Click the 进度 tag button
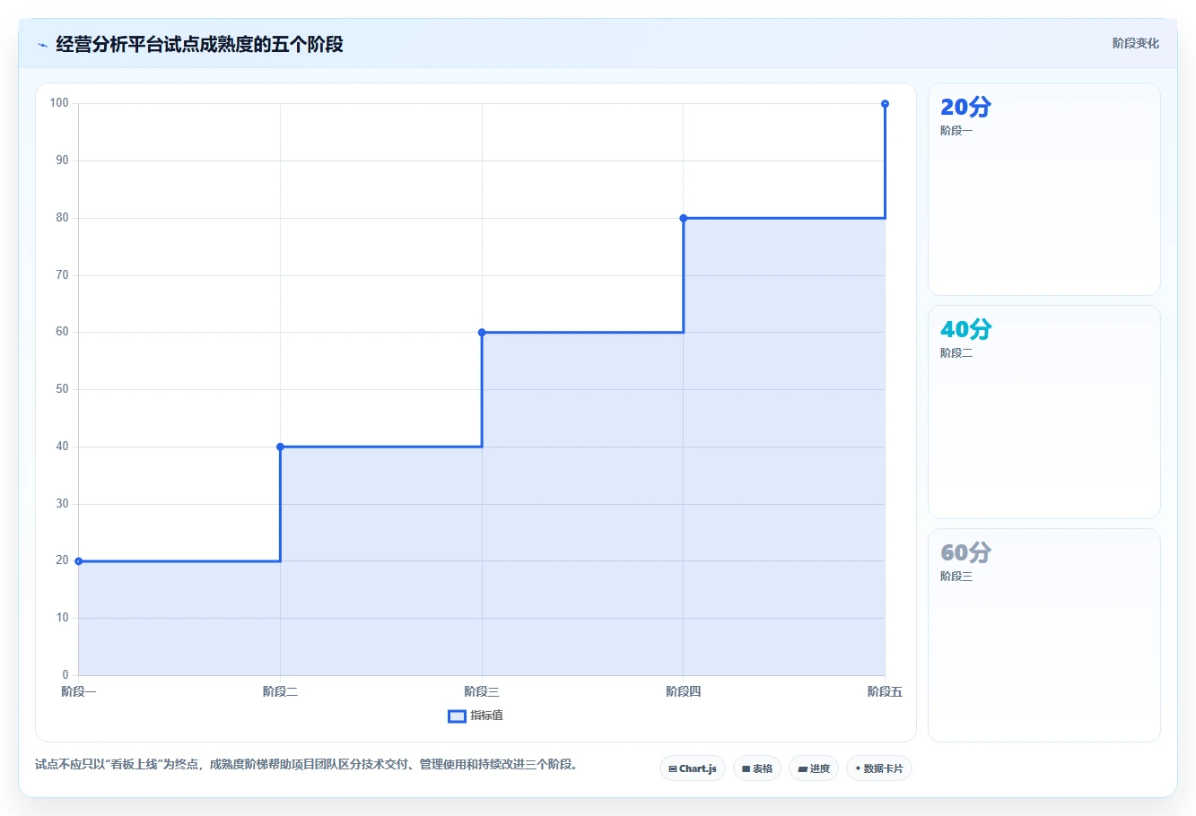1196x816 pixels. click(814, 768)
